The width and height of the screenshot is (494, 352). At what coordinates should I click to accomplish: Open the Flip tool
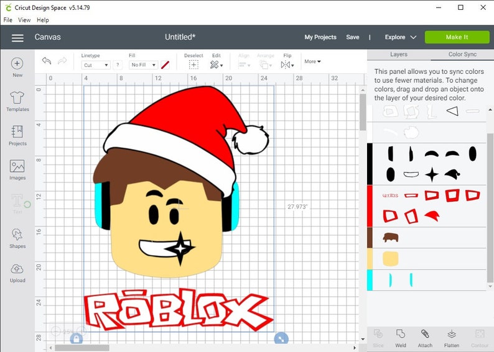[x=287, y=65]
